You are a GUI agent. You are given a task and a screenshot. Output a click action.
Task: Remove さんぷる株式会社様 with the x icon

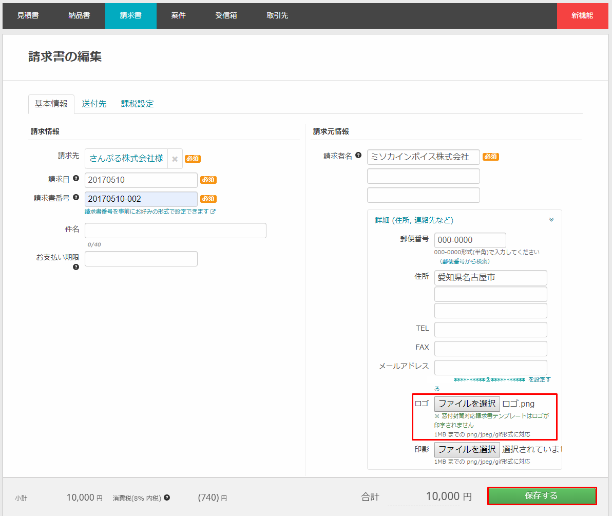[x=175, y=159]
